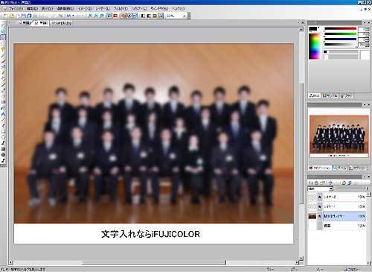Open the layer blend mode dropdown
The width and height of the screenshot is (372, 272).
click(x=320, y=189)
